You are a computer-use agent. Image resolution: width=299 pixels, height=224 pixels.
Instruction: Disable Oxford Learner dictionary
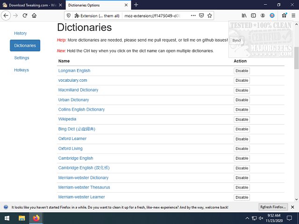(x=242, y=139)
